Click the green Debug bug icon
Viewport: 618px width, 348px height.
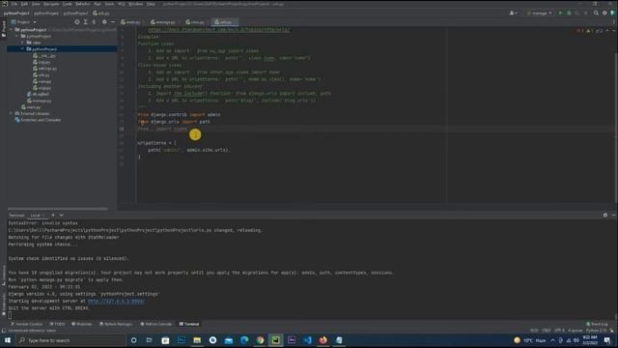[x=569, y=13]
